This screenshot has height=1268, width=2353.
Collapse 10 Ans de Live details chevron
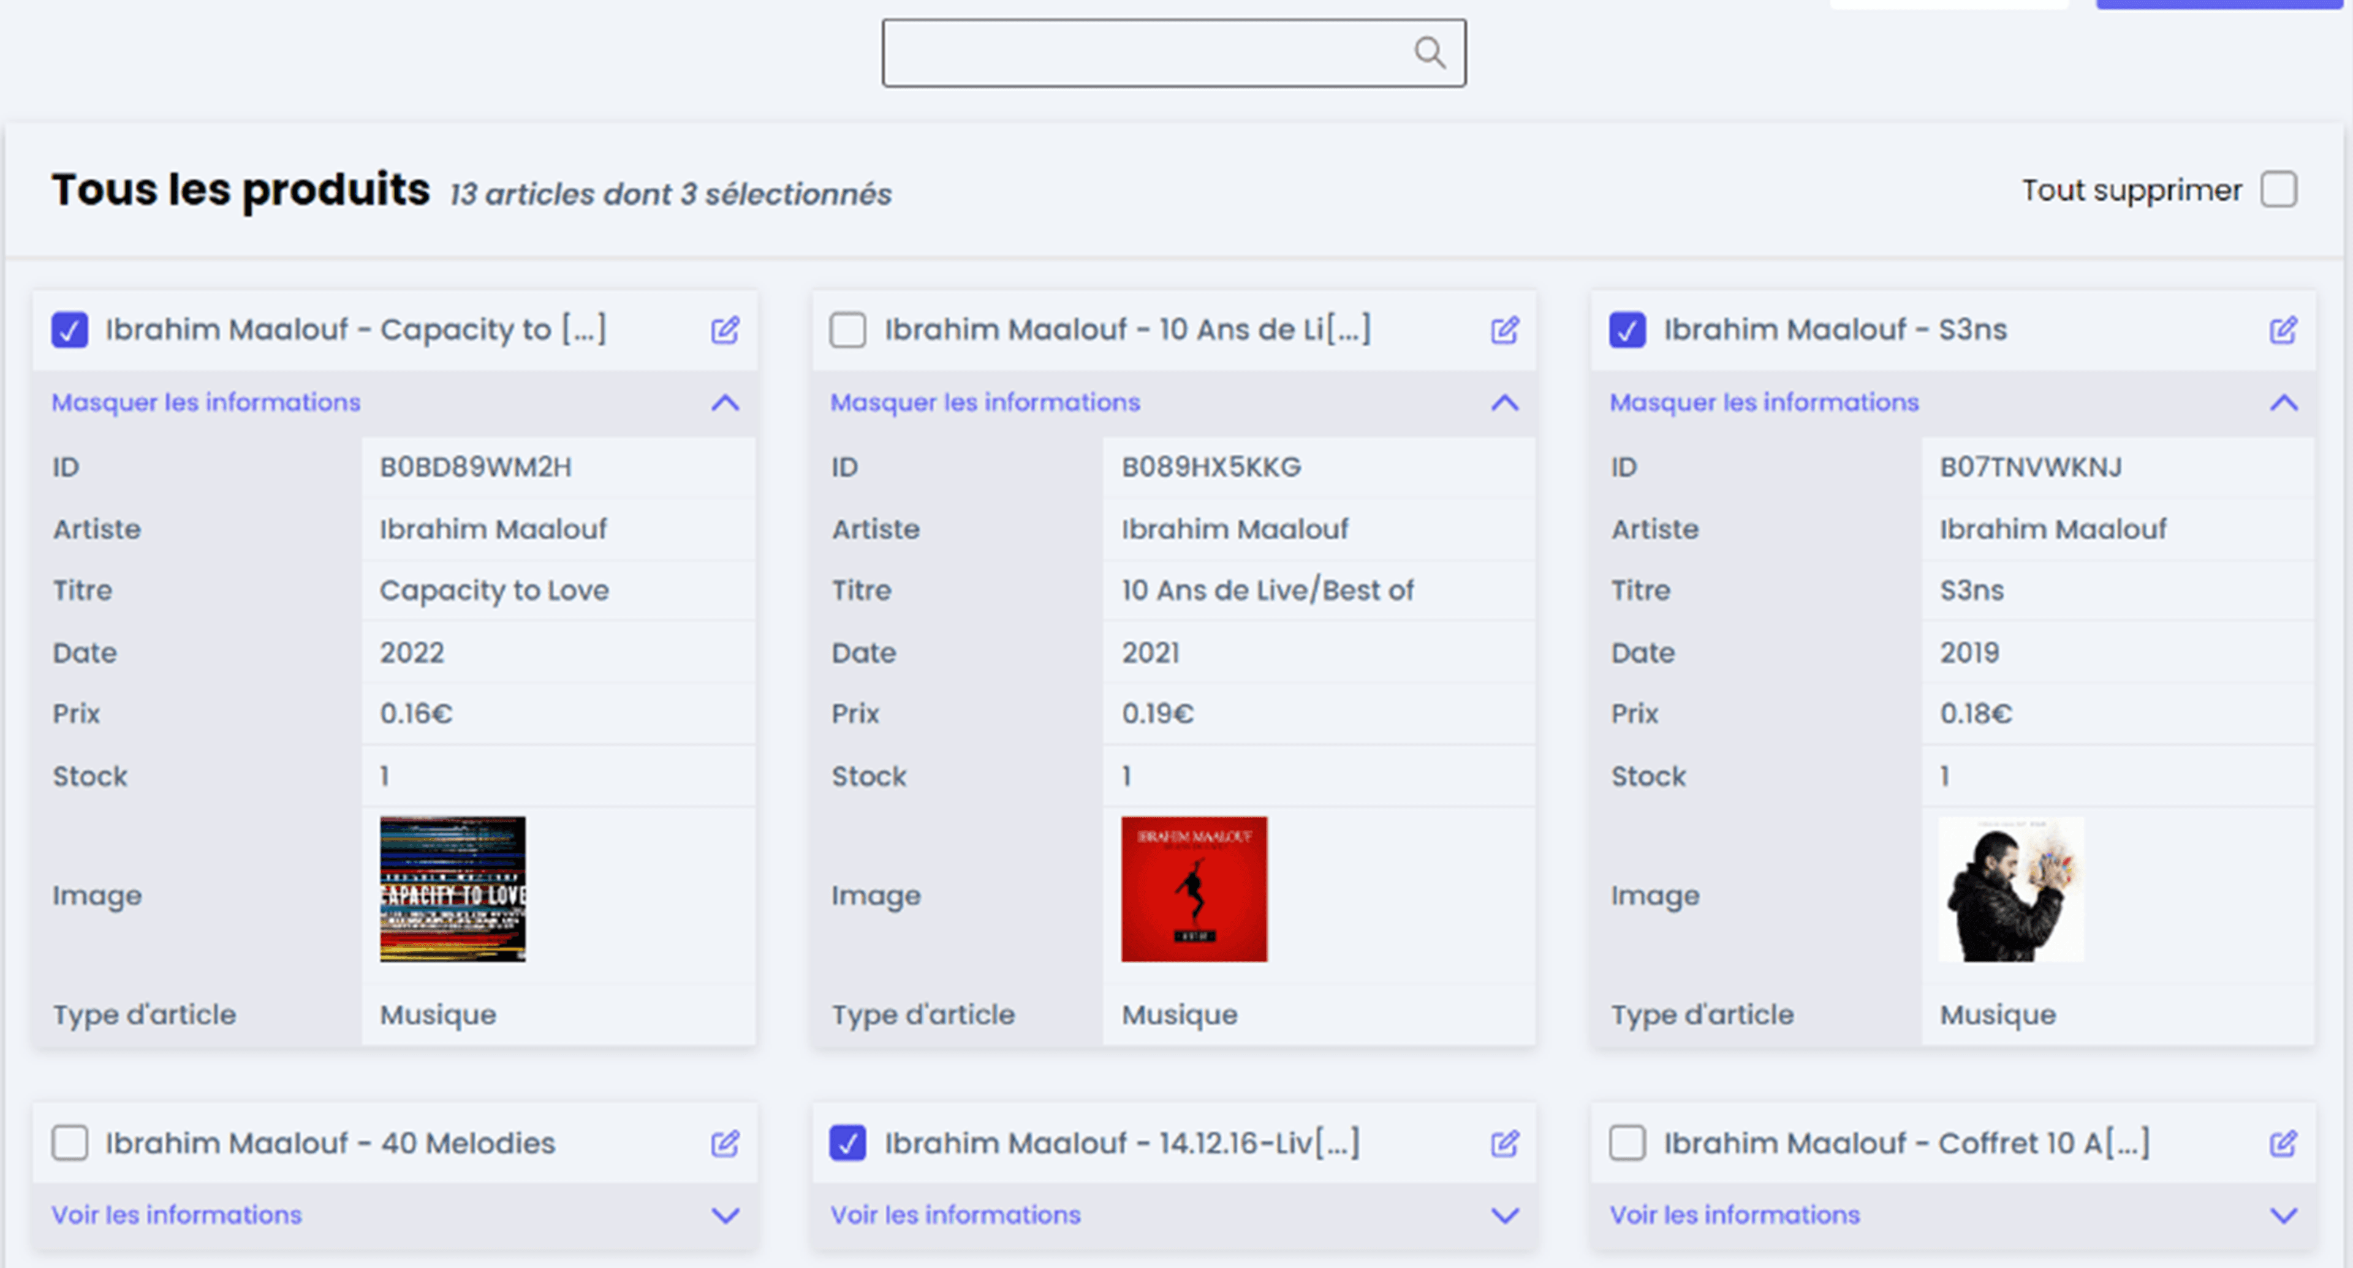pos(1504,402)
